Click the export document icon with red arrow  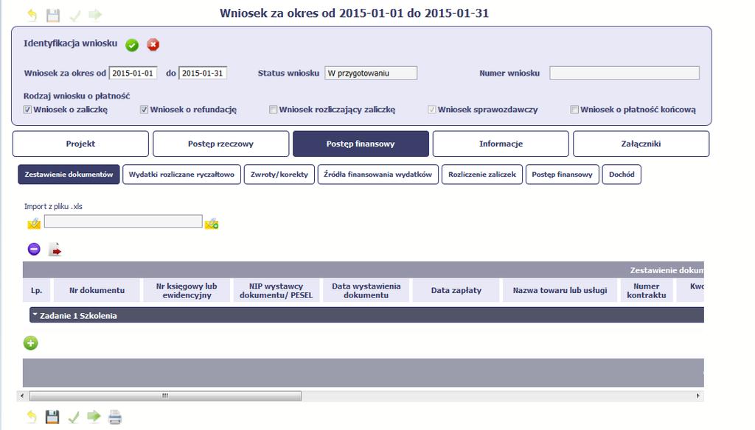(x=55, y=250)
